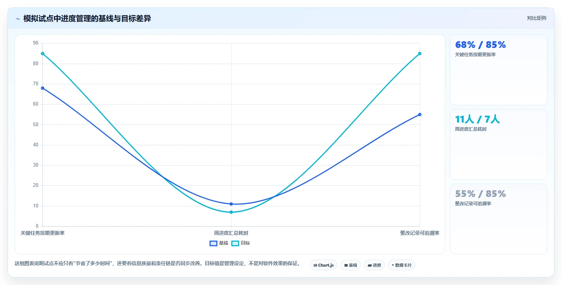This screenshot has height=285, width=562.
Task: Click x-axis label 关键任务按期更新率
Action: [42, 233]
